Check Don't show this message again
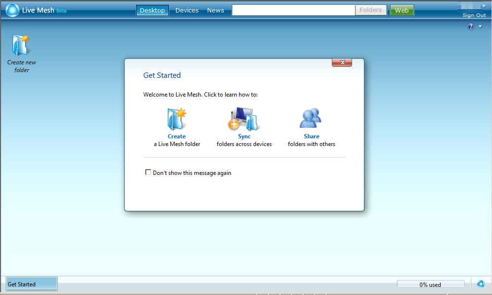 click(x=148, y=172)
